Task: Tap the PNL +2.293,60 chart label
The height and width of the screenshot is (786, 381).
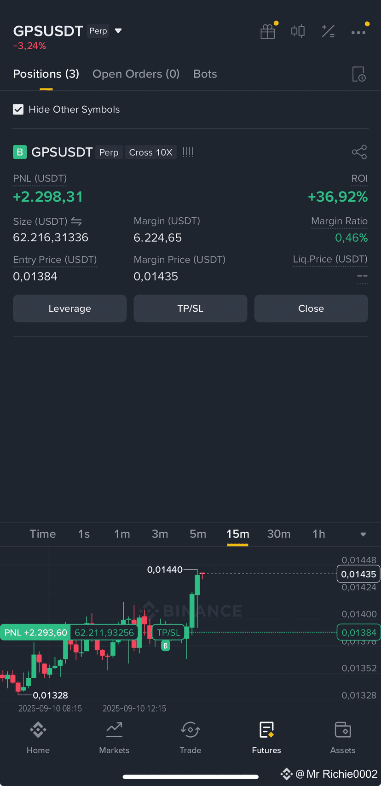Action: [35, 633]
